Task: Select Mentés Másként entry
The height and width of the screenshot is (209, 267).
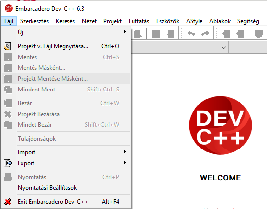Action: [x=66, y=68]
